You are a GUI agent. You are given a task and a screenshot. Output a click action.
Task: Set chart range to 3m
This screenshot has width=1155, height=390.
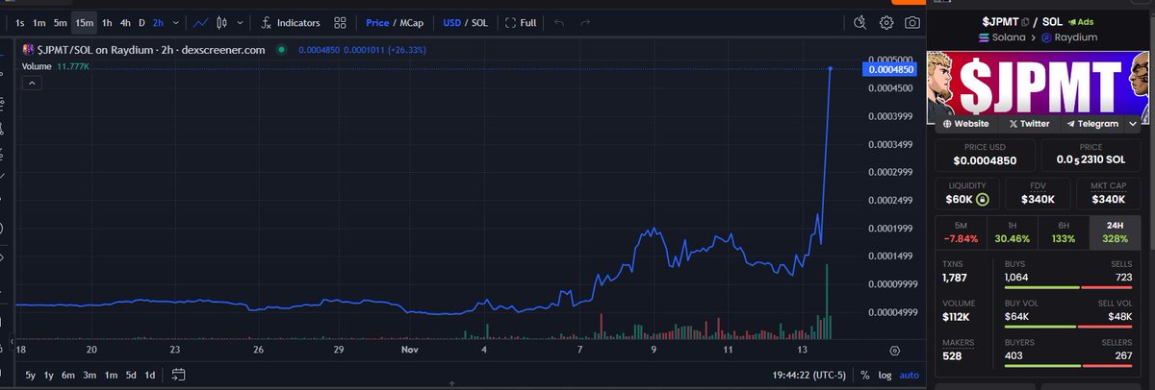90,375
